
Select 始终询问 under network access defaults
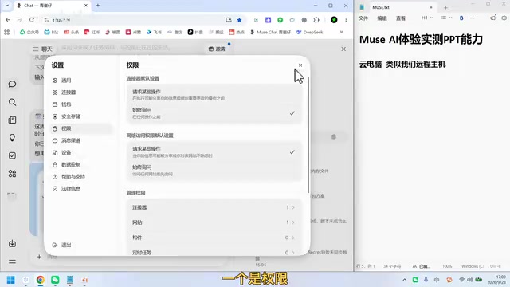pos(214,170)
